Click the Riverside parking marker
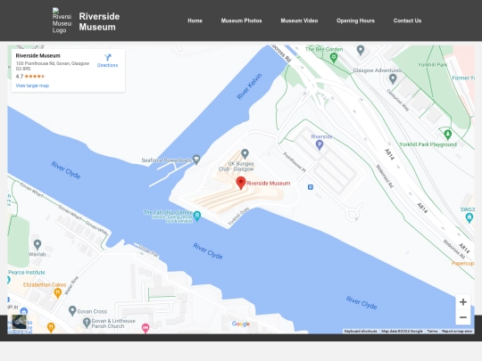This screenshot has height=361, width=482. 320,144
